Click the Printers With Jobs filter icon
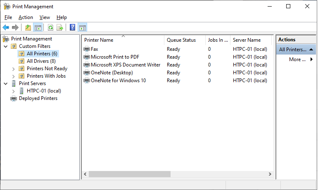The image size is (318, 190). coord(21,76)
